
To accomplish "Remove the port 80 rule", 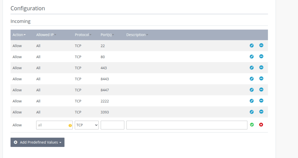I will (x=261, y=56).
